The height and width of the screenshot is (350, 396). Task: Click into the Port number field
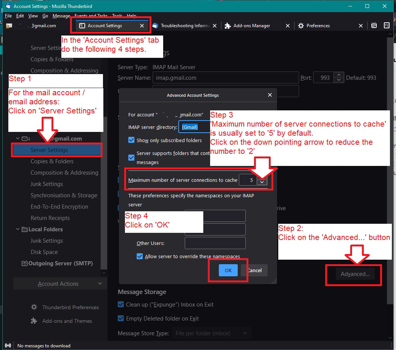(324, 77)
